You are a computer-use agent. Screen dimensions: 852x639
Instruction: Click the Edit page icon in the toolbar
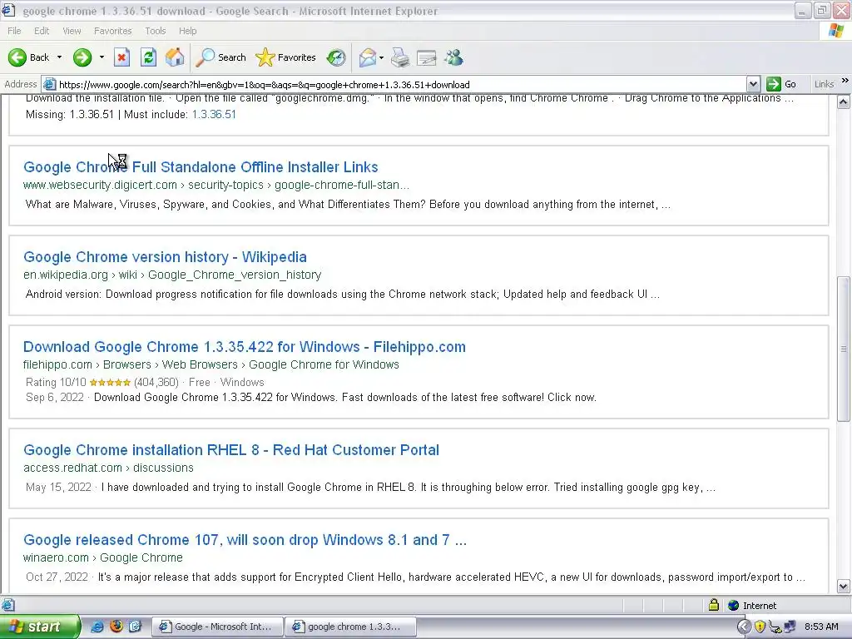pos(427,57)
